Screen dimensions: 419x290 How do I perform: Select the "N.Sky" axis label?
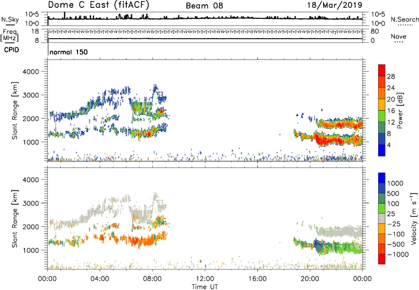click(x=10, y=19)
